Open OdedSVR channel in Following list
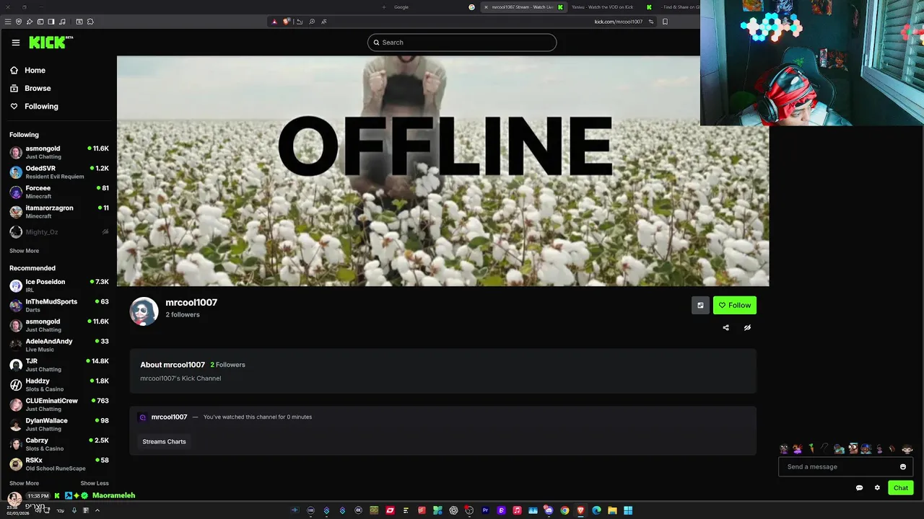The width and height of the screenshot is (924, 519). tap(58, 172)
